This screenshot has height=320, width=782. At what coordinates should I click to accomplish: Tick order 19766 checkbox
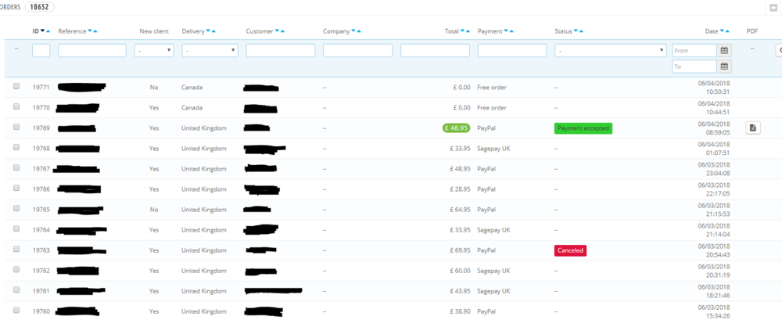16,188
